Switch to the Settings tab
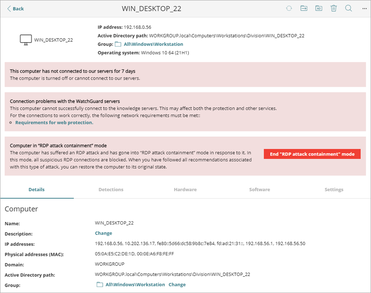This screenshot has width=371, height=293. [333, 189]
